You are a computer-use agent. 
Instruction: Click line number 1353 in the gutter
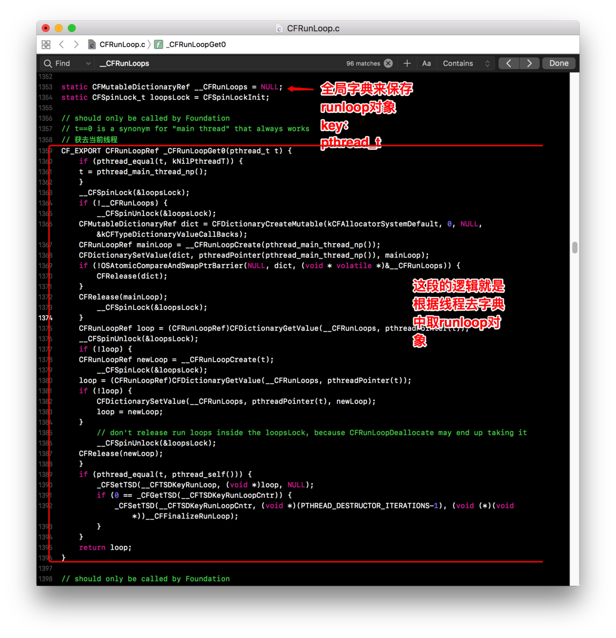pyautogui.click(x=45, y=87)
